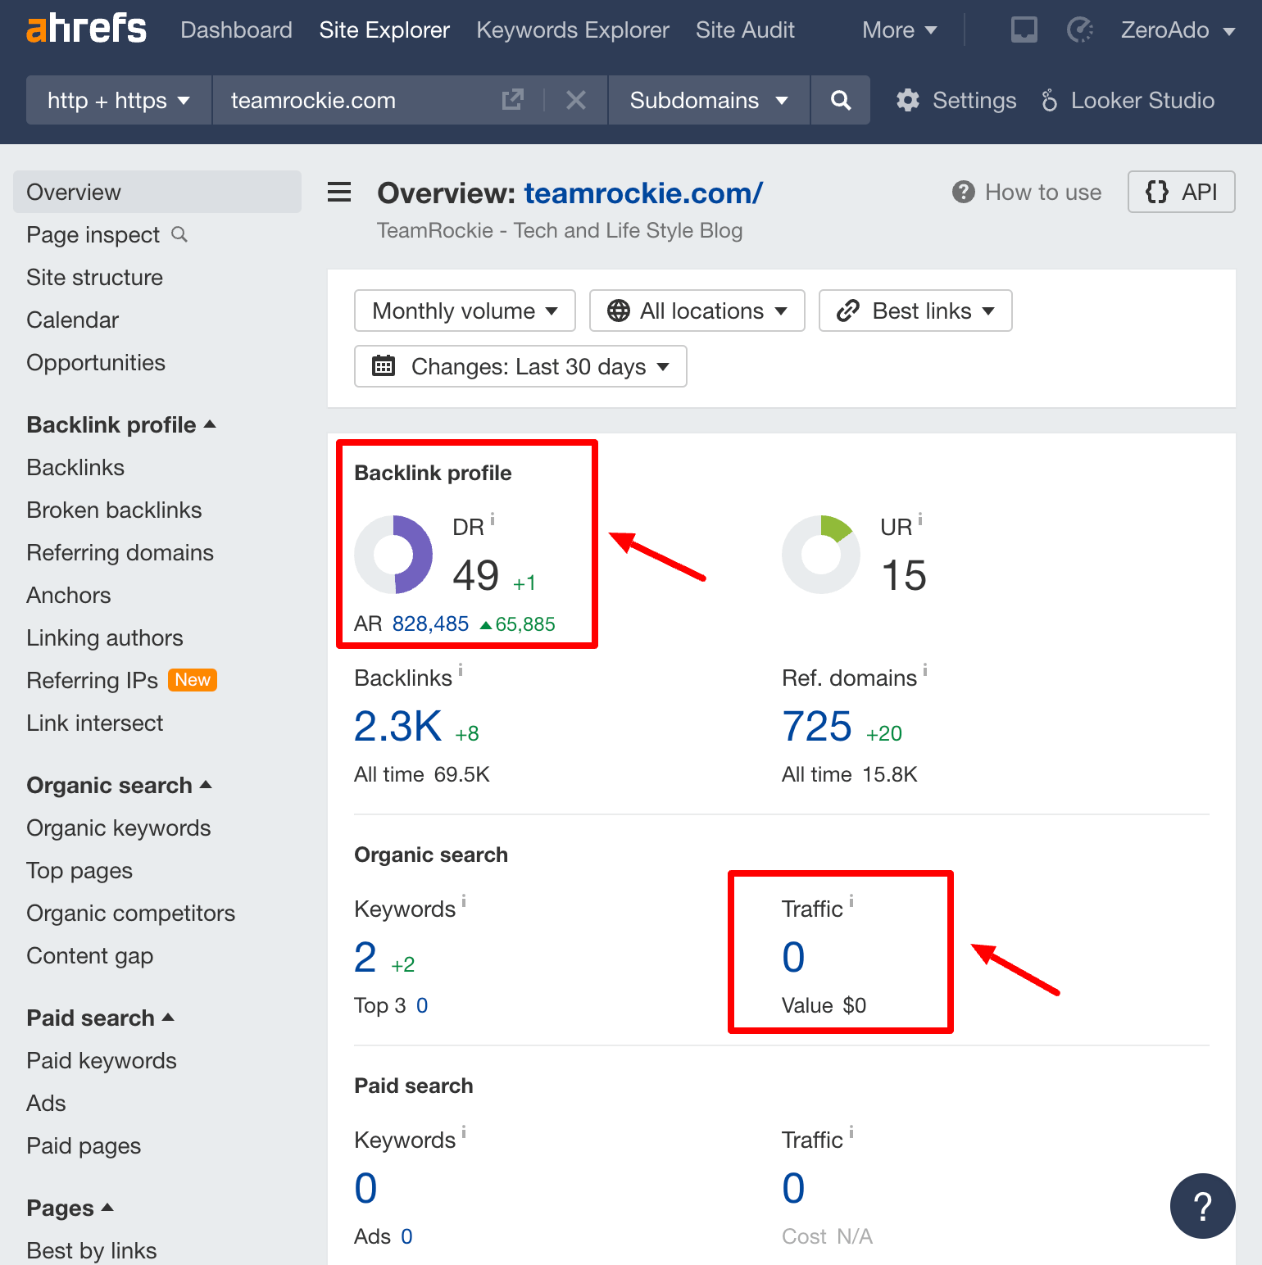
Task: Open the http + https protocol dropdown
Action: (119, 100)
